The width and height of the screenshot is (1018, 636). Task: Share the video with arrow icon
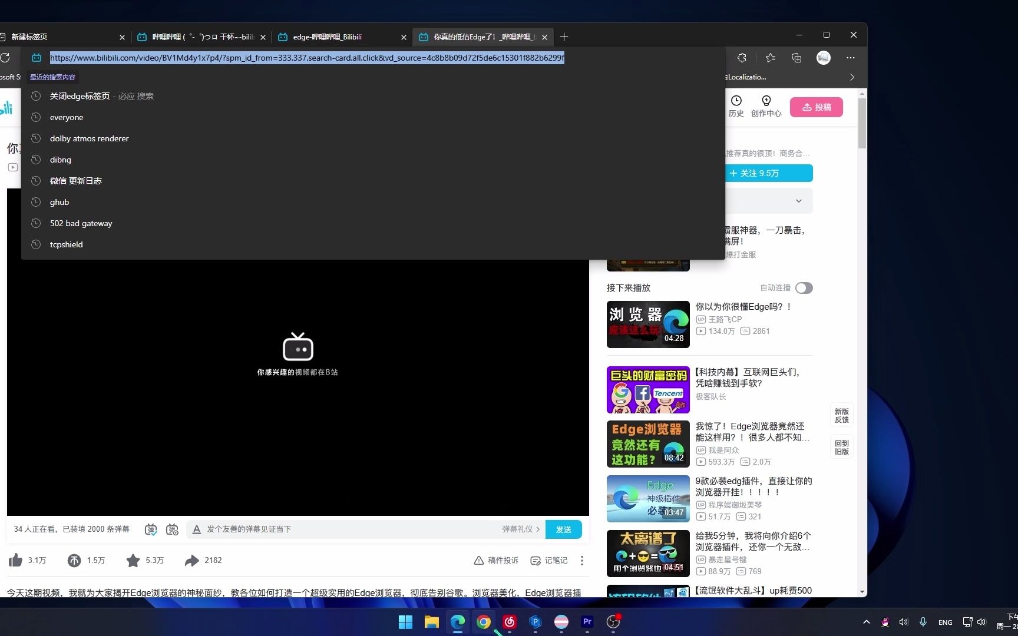pos(192,560)
